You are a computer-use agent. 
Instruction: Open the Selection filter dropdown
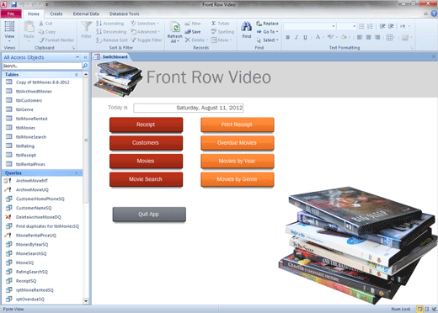pyautogui.click(x=145, y=24)
